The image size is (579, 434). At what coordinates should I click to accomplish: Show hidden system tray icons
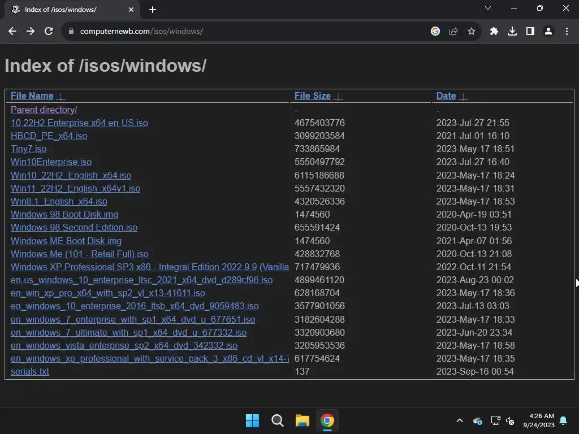[460, 420]
